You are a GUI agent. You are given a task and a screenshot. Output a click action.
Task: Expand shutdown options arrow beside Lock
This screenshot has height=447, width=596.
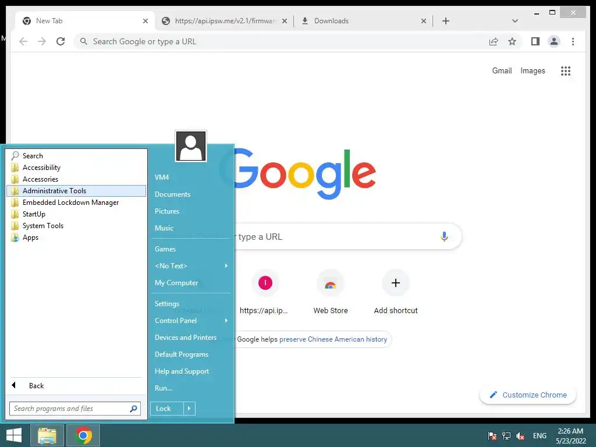pyautogui.click(x=189, y=409)
